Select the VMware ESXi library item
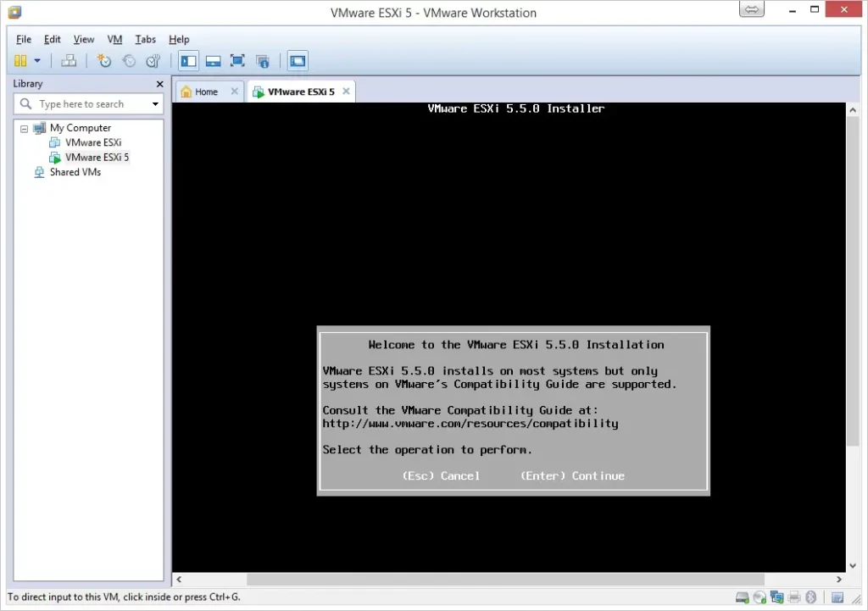868x611 pixels. 93,142
